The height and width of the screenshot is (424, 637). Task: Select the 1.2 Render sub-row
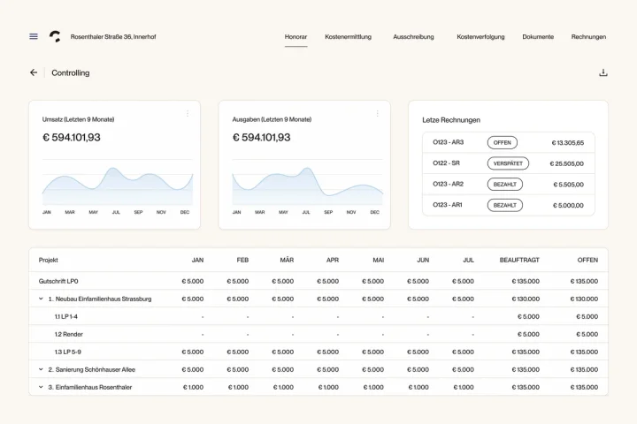click(318, 334)
